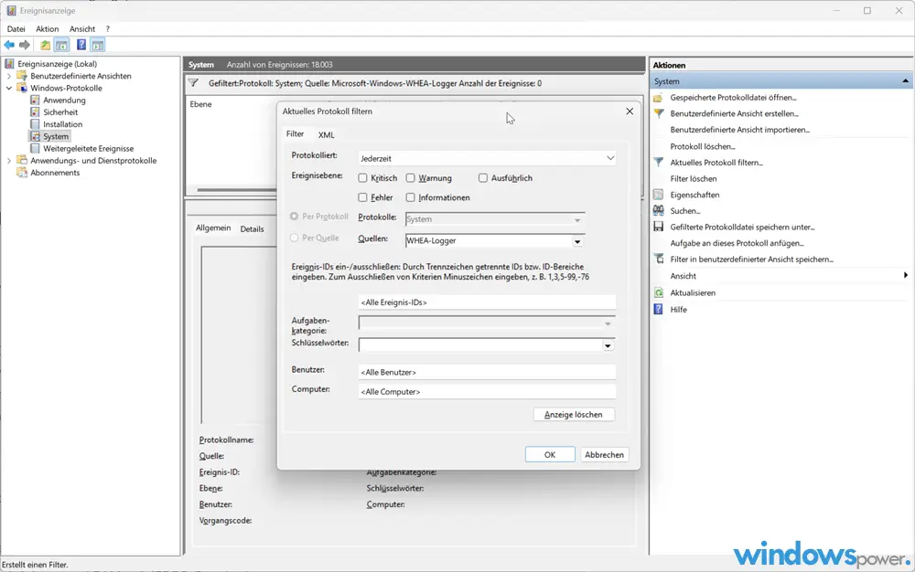915x572 pixels.
Task: Select the Per Protokoll radio button
Action: [294, 217]
